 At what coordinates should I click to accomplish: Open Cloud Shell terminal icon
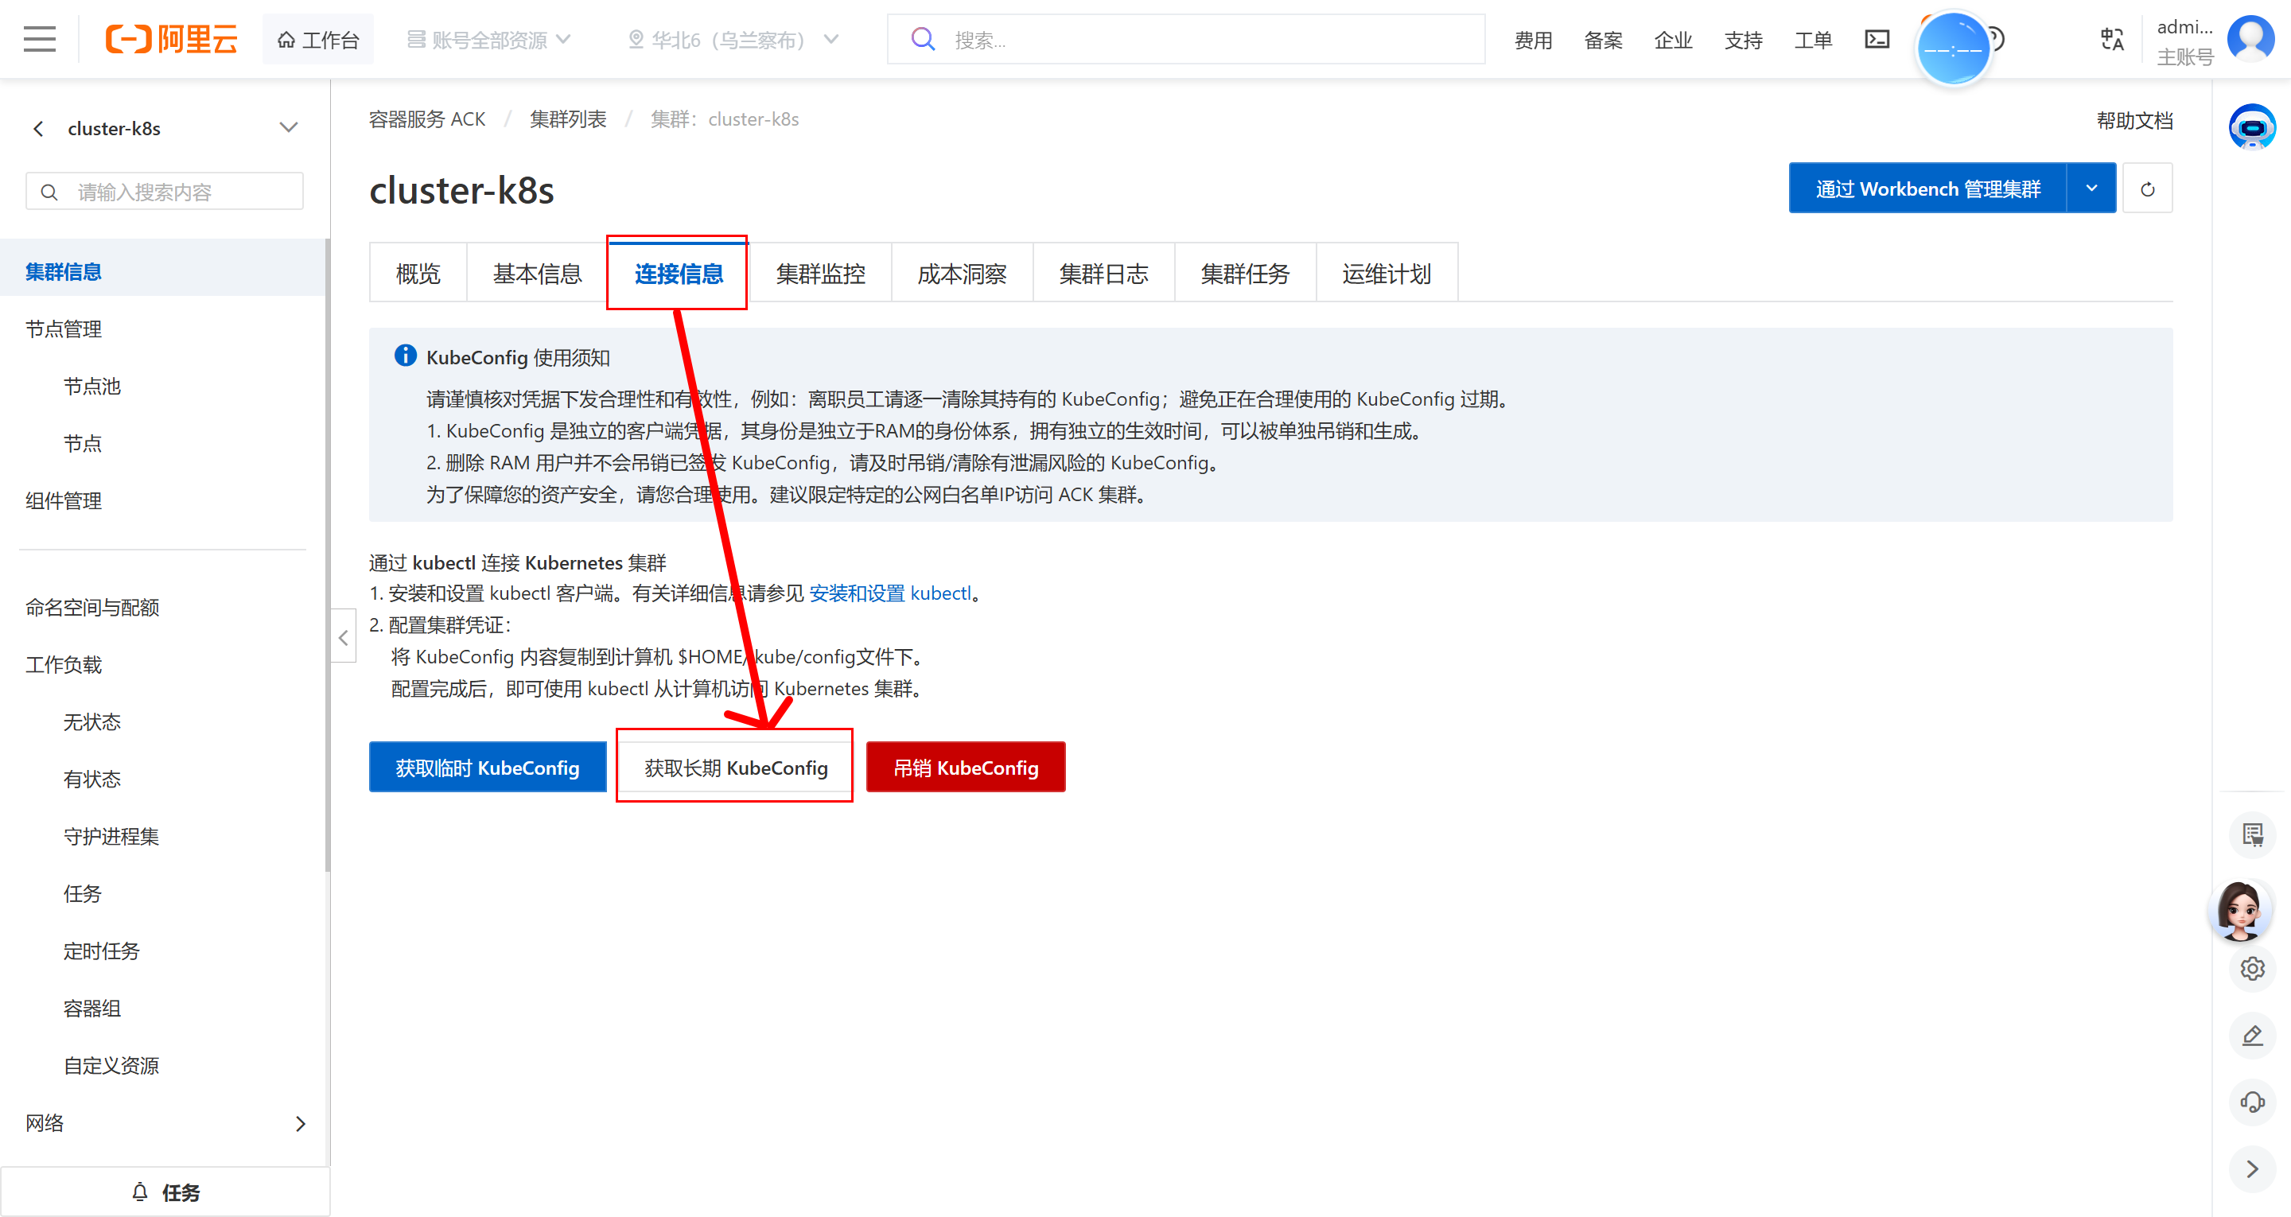[x=1877, y=39]
